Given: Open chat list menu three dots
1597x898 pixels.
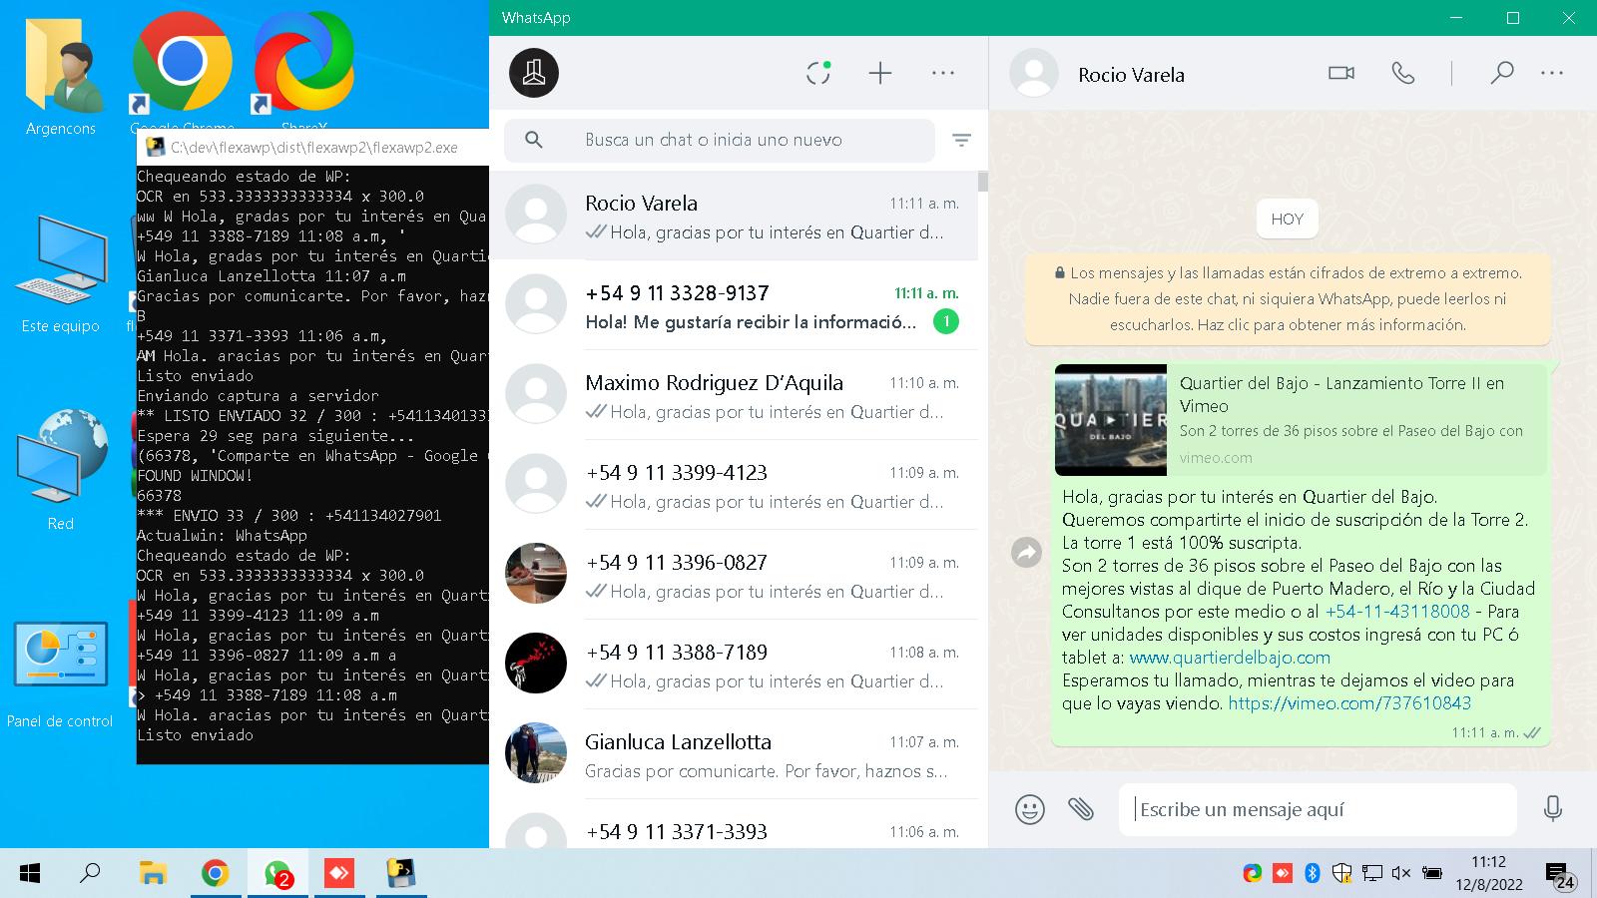Looking at the screenshot, I should 943,73.
